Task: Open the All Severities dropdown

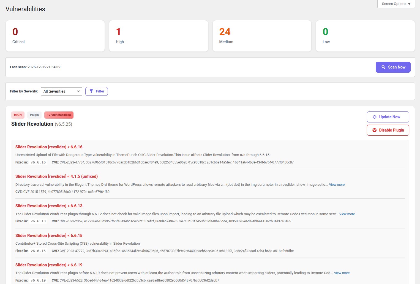Action: point(61,91)
